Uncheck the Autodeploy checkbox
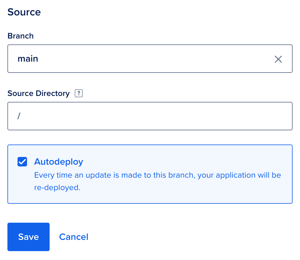300x260 pixels. tap(22, 162)
